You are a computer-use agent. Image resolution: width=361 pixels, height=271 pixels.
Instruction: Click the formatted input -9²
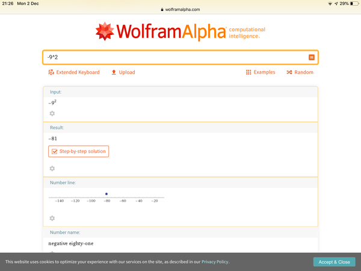(x=52, y=102)
